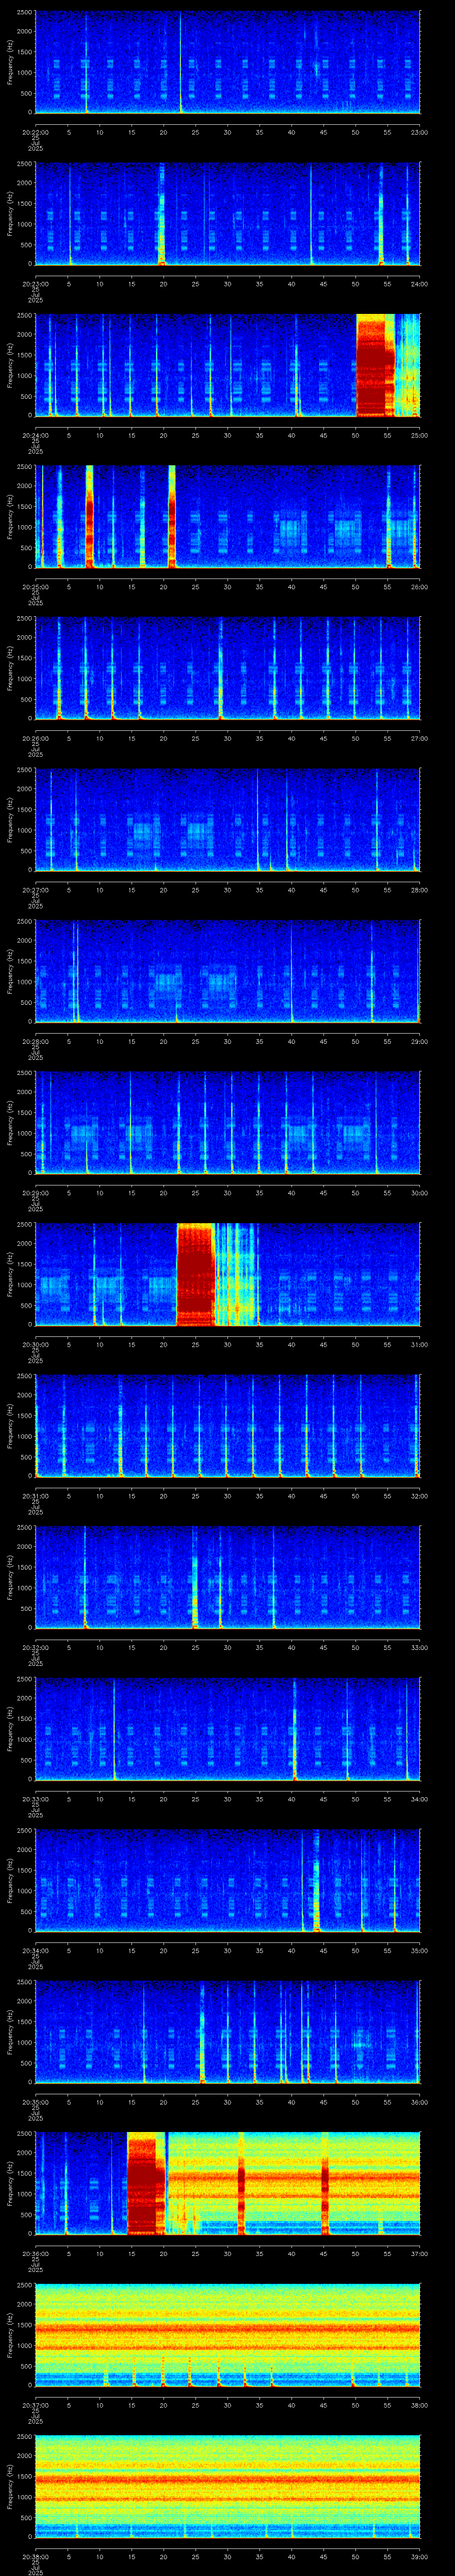455x2576 pixels.
Task: Click the 26:00 end time label
Action: coord(419,587)
